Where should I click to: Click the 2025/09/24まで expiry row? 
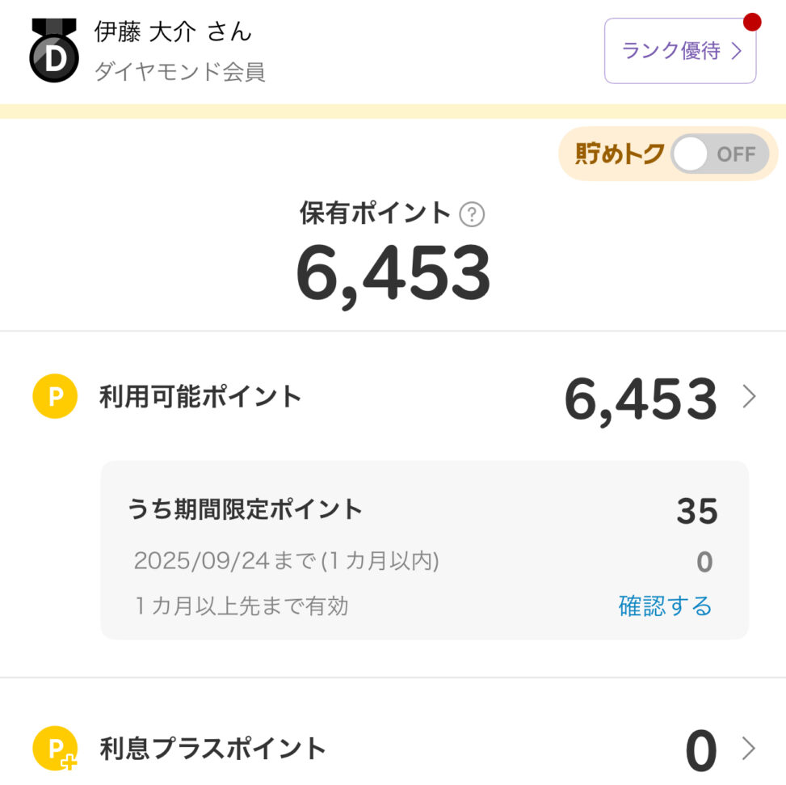click(x=286, y=561)
